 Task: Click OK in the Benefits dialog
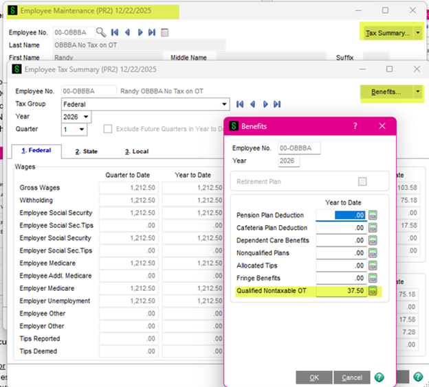tap(314, 377)
